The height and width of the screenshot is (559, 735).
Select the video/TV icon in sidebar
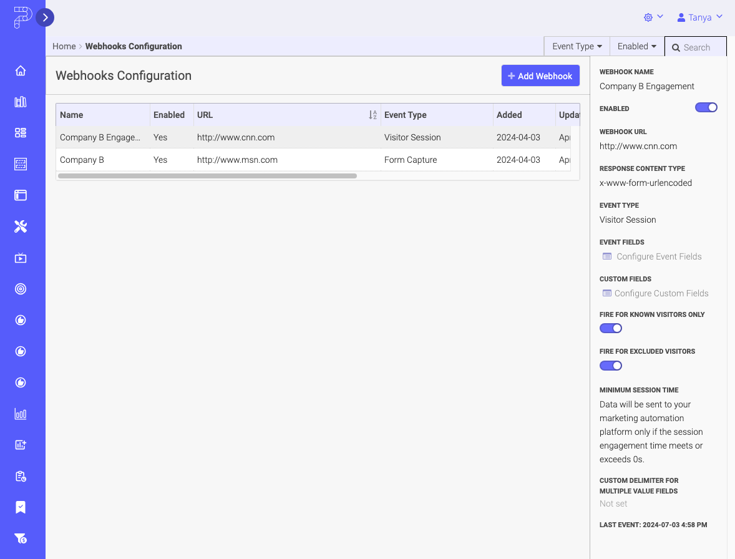21,258
